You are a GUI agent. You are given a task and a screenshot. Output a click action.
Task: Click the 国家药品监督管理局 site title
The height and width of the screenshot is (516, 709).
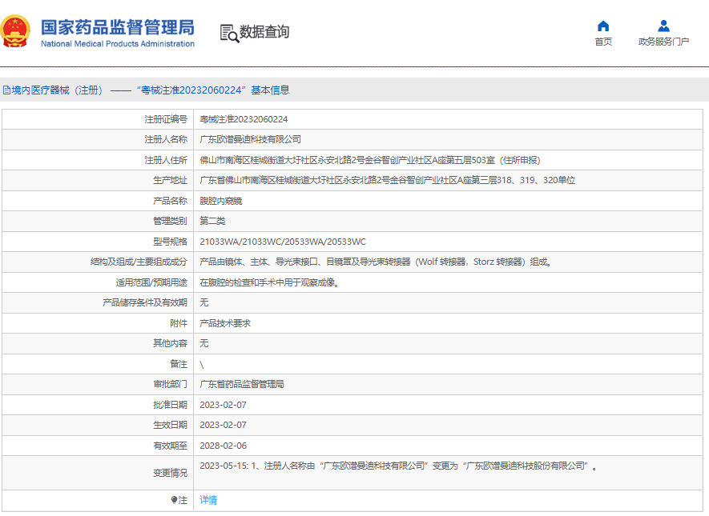point(118,27)
